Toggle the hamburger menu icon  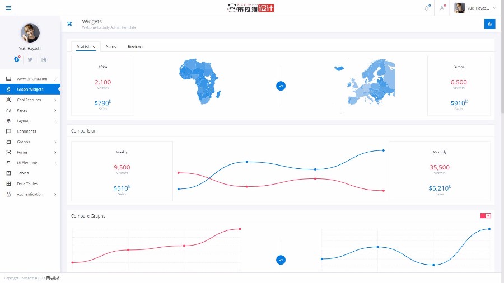(8, 8)
